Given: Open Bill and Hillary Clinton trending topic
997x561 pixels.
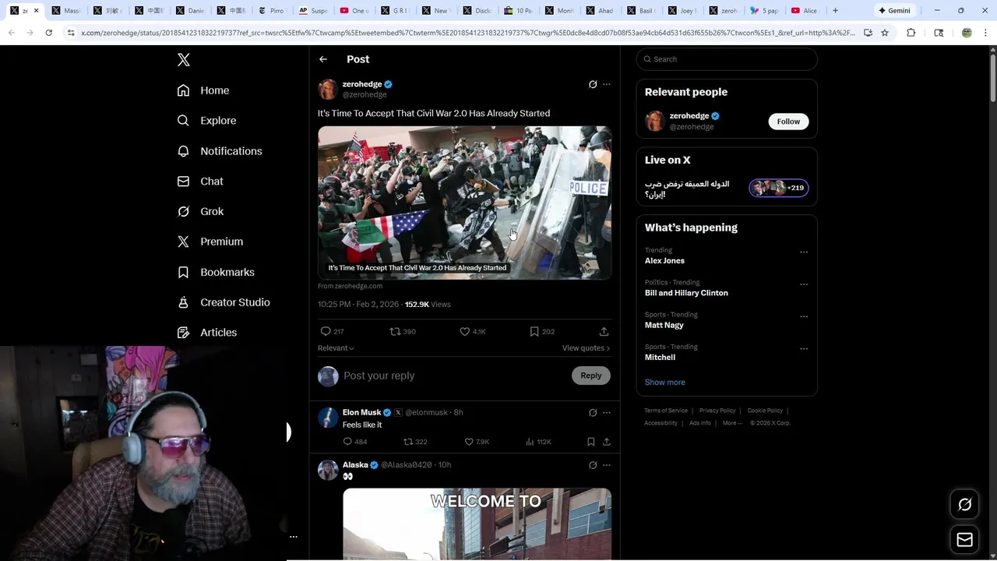Looking at the screenshot, I should (686, 293).
